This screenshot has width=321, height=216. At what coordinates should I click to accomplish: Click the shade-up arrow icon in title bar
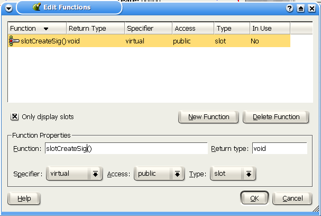point(300,8)
